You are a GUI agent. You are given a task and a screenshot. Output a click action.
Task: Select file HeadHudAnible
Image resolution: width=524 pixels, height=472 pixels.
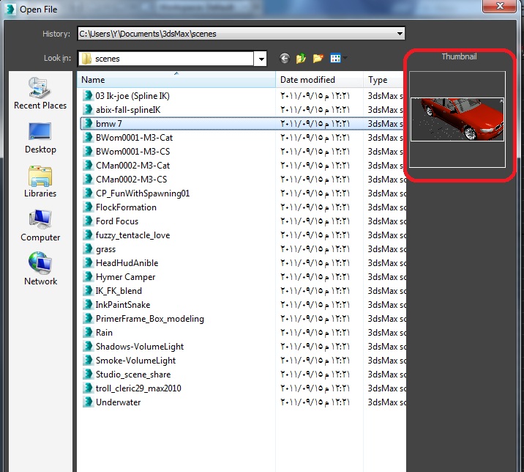pyautogui.click(x=127, y=263)
